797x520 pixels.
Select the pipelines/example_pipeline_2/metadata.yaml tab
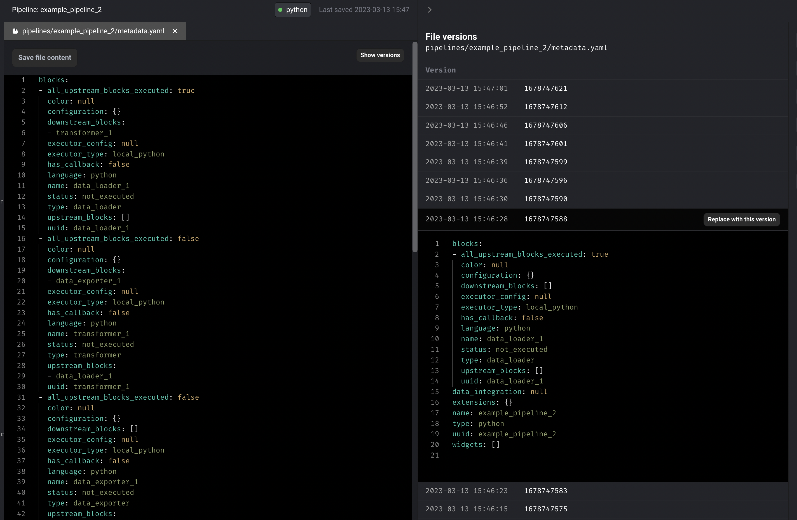tap(95, 31)
